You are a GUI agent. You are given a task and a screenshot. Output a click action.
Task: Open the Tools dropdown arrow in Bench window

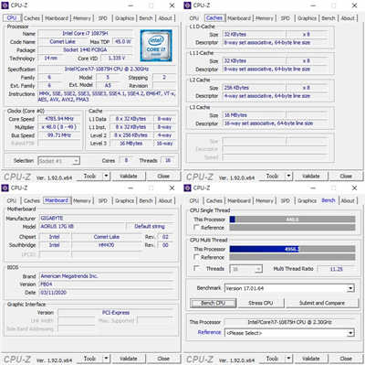coord(288,359)
